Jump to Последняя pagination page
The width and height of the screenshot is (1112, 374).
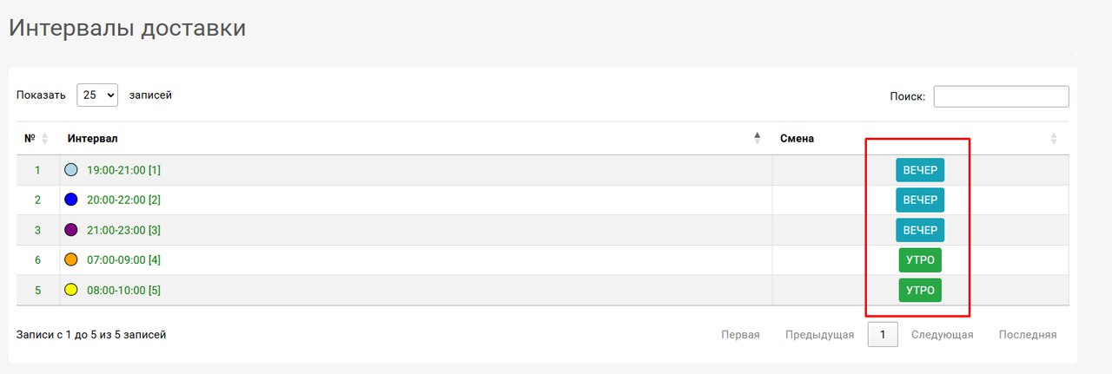[1028, 335]
